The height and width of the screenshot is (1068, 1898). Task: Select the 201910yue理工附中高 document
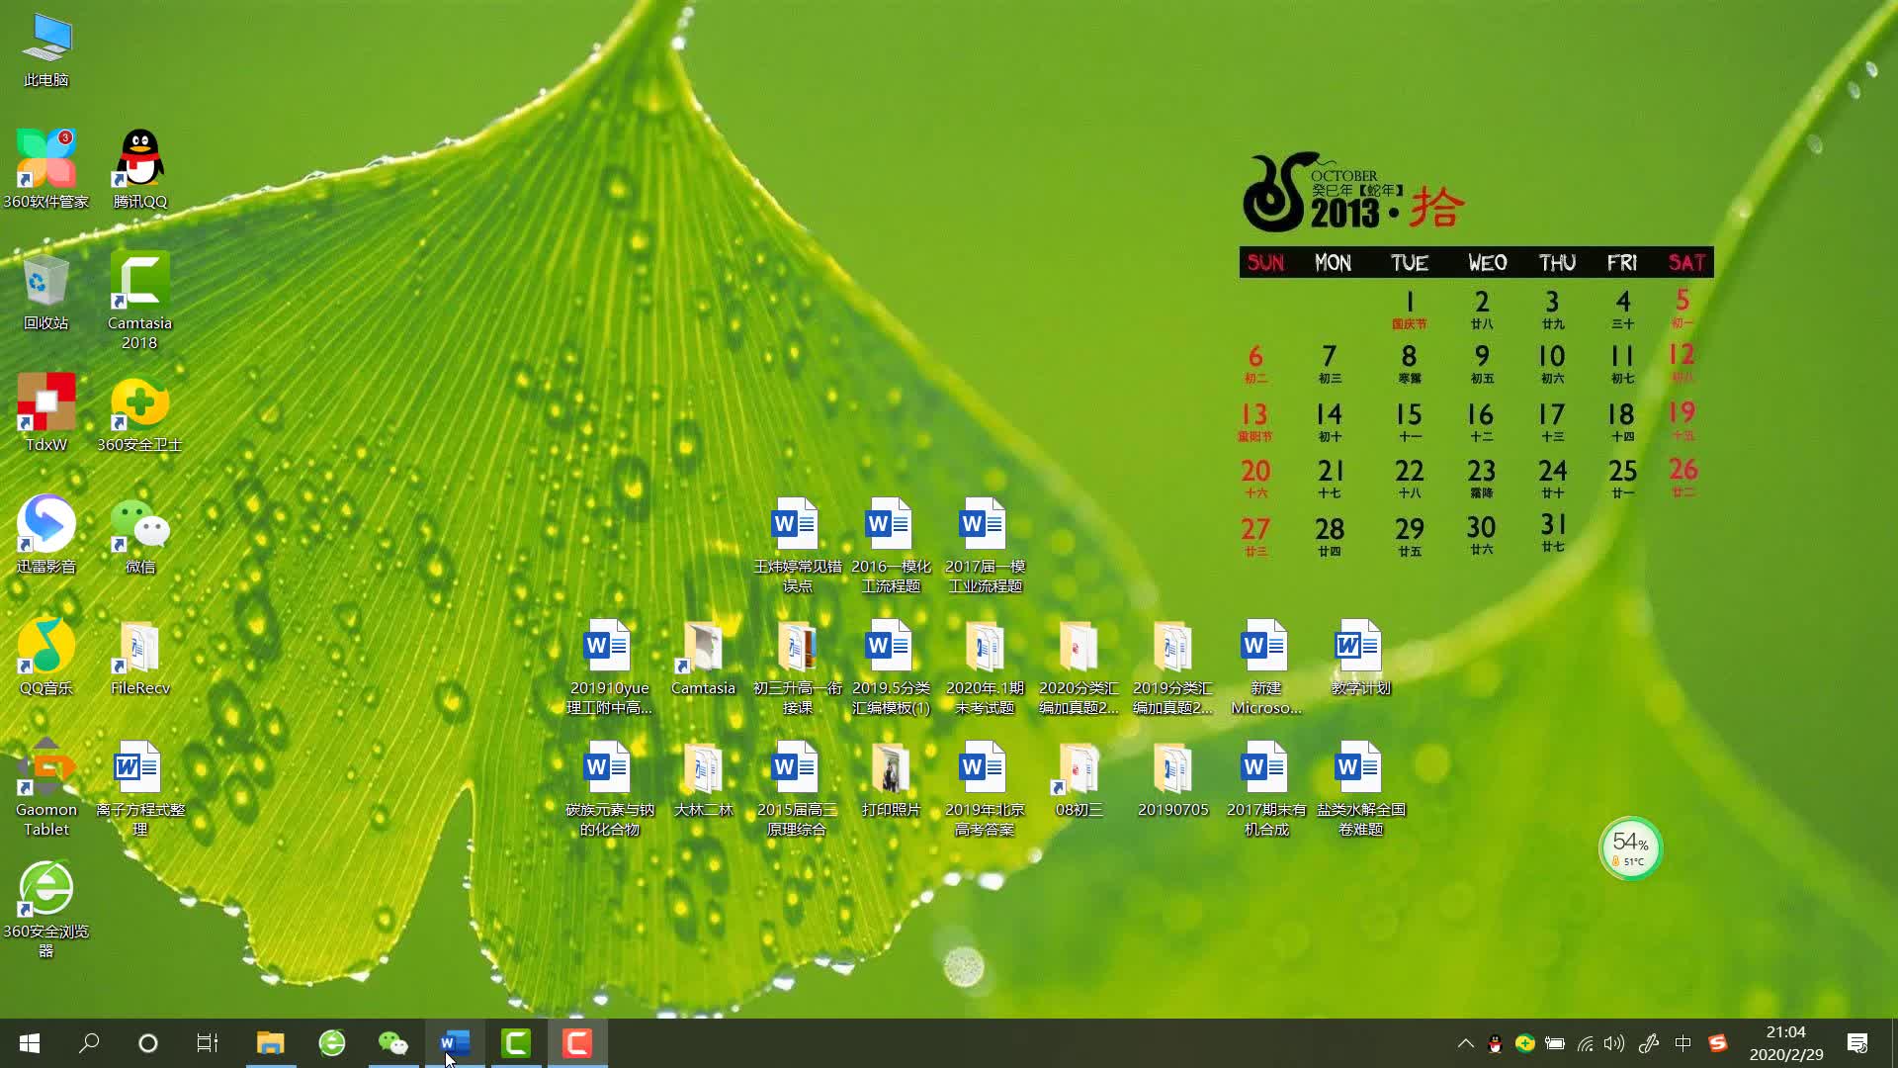pos(610,667)
